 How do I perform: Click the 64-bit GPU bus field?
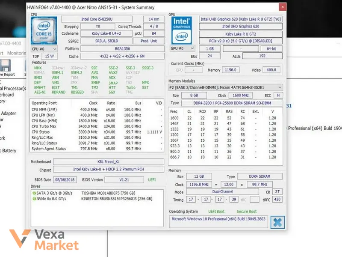pos(271,49)
